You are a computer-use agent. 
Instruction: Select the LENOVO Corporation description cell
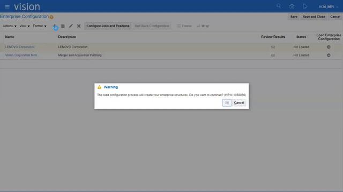[x=73, y=47]
